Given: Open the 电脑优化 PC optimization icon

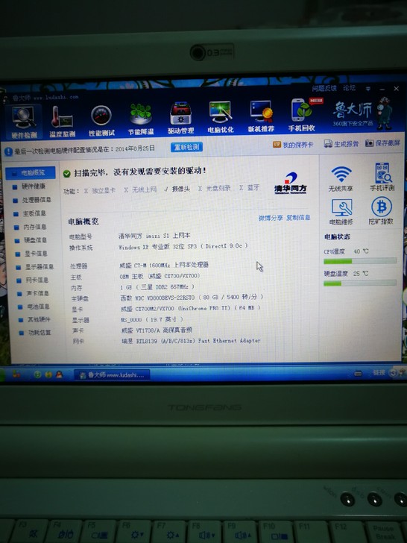Looking at the screenshot, I should pos(221,117).
